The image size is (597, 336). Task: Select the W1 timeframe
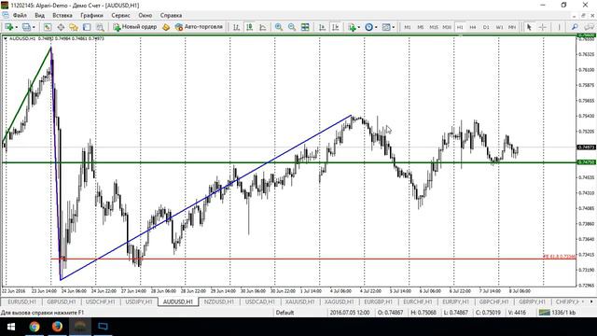[x=499, y=27]
